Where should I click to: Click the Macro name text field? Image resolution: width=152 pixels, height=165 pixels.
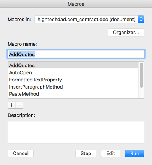click(x=76, y=54)
